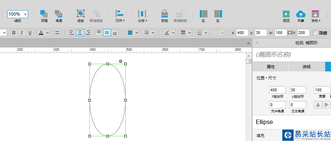
Task: Open the font color dropdown arrow
Action: click(48, 33)
